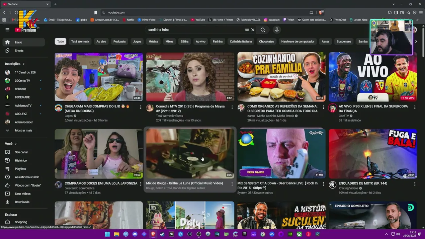Image resolution: width=425 pixels, height=239 pixels.
Task: Open Steam from the taskbar
Action: click(162, 234)
